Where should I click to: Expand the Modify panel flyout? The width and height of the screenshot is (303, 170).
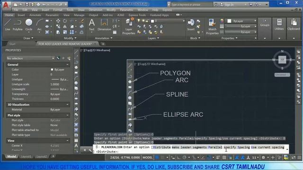[70, 38]
